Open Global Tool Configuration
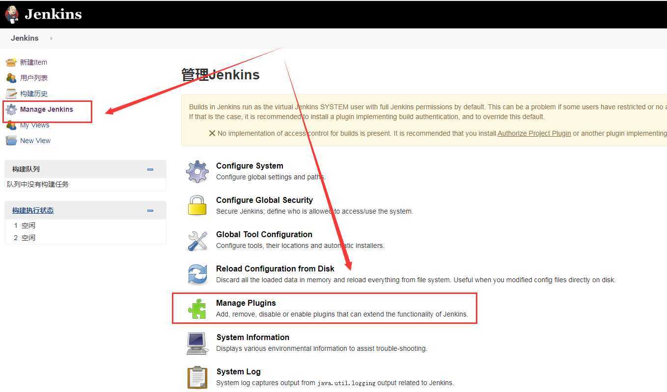 [x=264, y=234]
